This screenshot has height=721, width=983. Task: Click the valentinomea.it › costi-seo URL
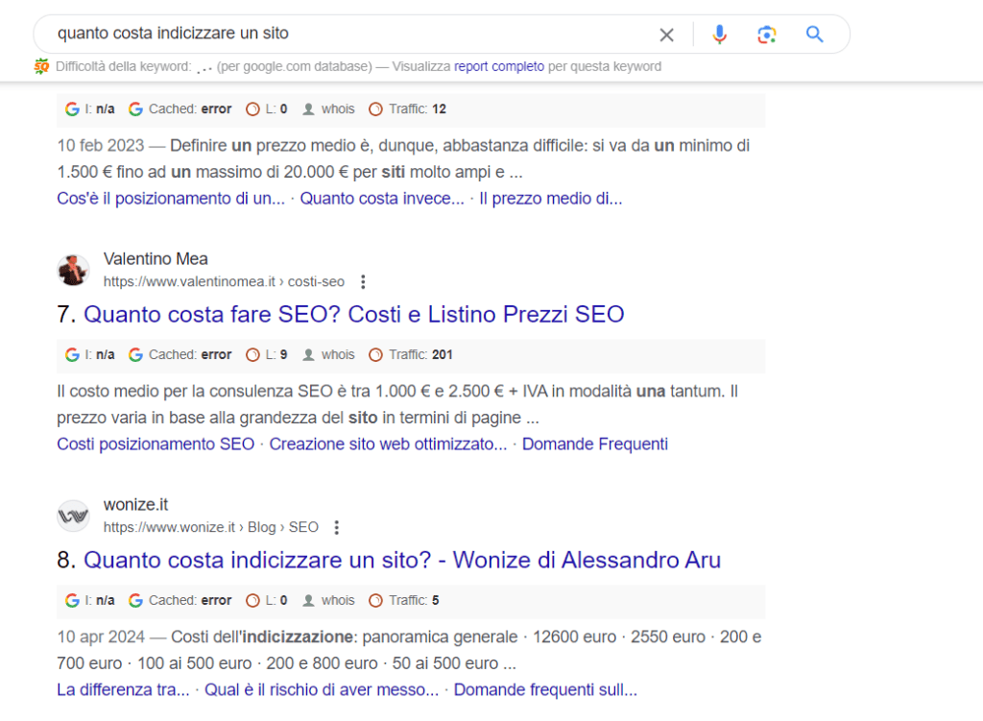point(224,282)
